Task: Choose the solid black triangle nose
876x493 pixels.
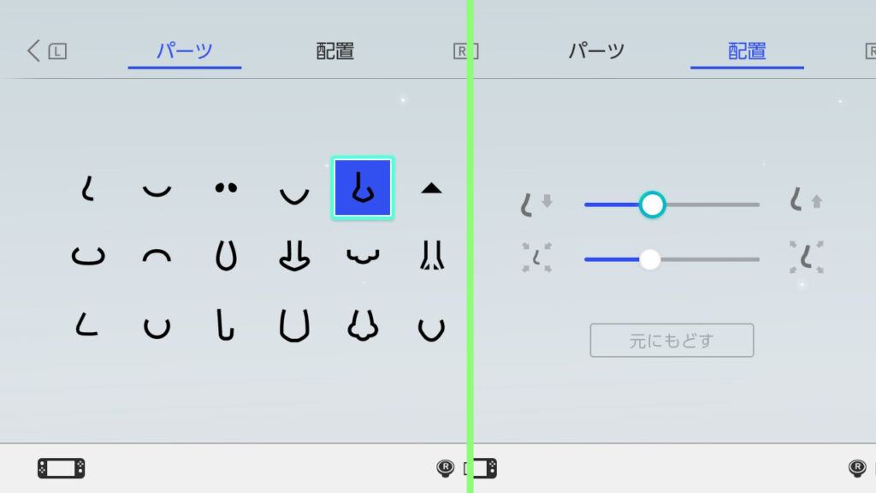Action: 431,188
